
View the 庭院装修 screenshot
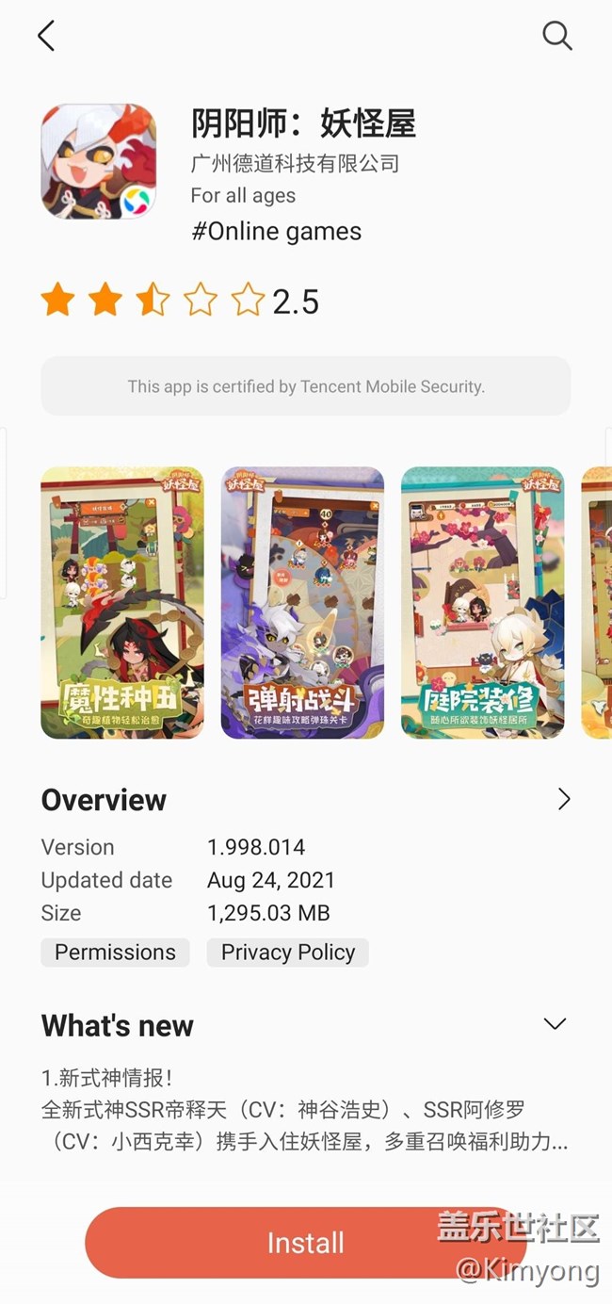click(x=483, y=602)
